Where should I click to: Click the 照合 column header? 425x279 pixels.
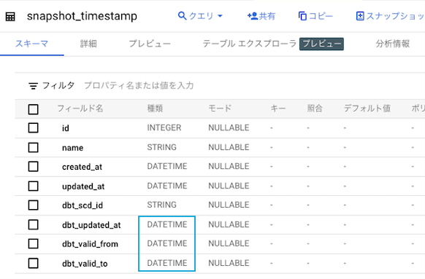pyautogui.click(x=315, y=109)
